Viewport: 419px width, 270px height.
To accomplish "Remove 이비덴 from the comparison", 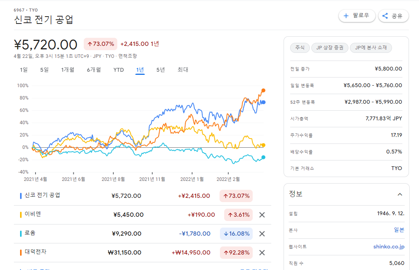I will [x=262, y=215].
